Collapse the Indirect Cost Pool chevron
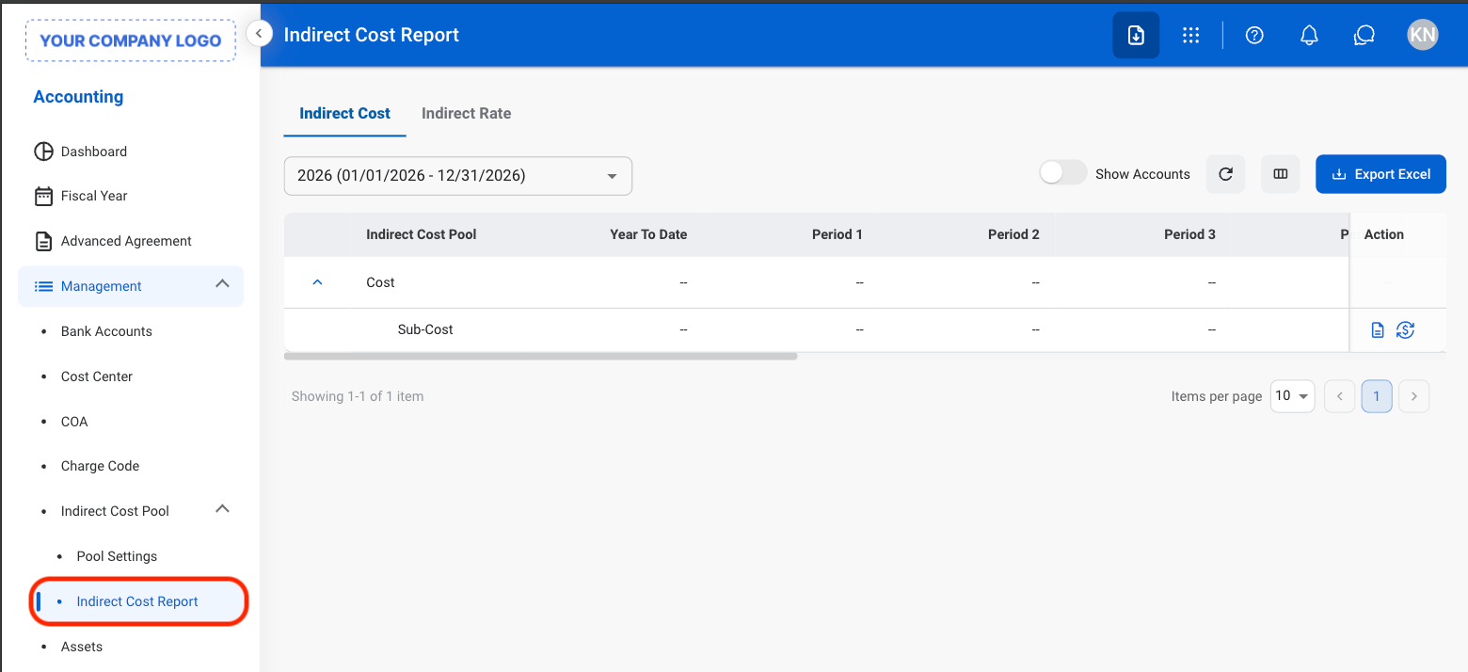Image resolution: width=1468 pixels, height=672 pixels. point(222,509)
